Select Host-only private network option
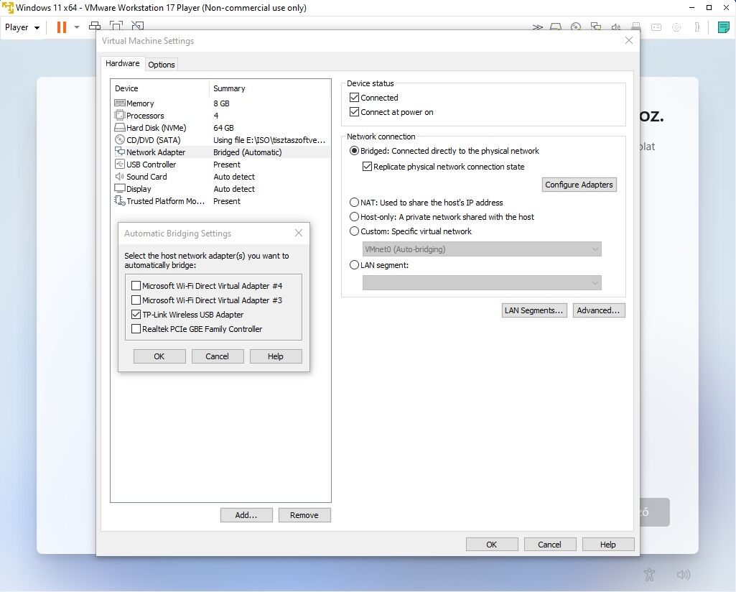 (355, 217)
